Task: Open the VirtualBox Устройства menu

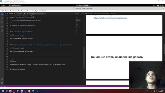Action: (20, 3)
